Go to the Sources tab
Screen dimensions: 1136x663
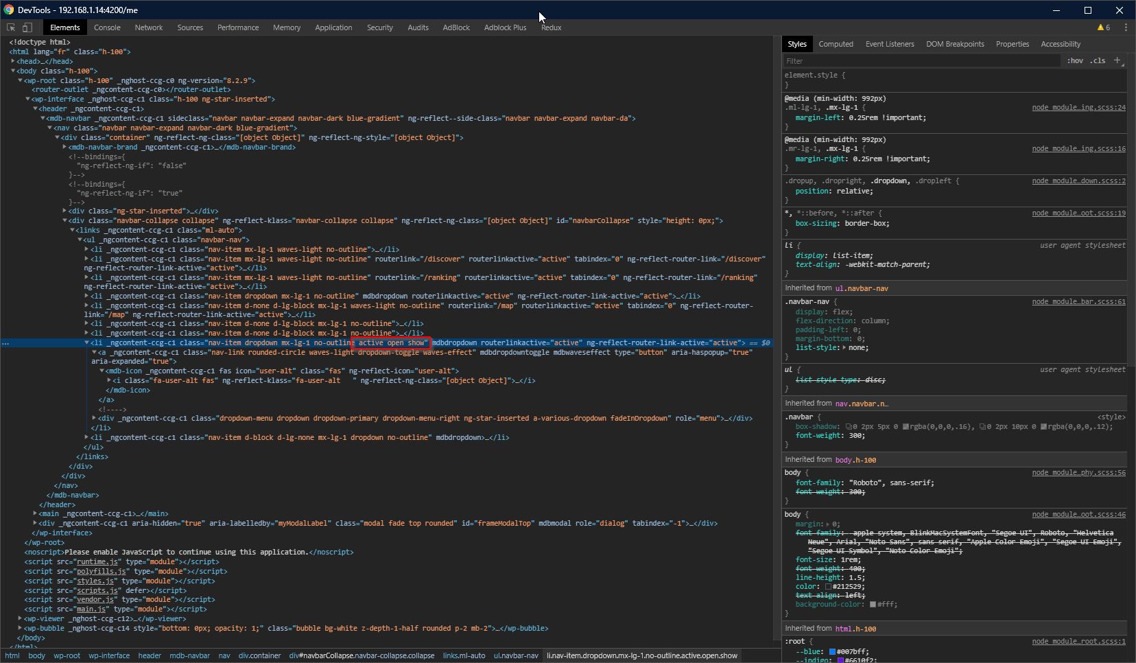(190, 27)
